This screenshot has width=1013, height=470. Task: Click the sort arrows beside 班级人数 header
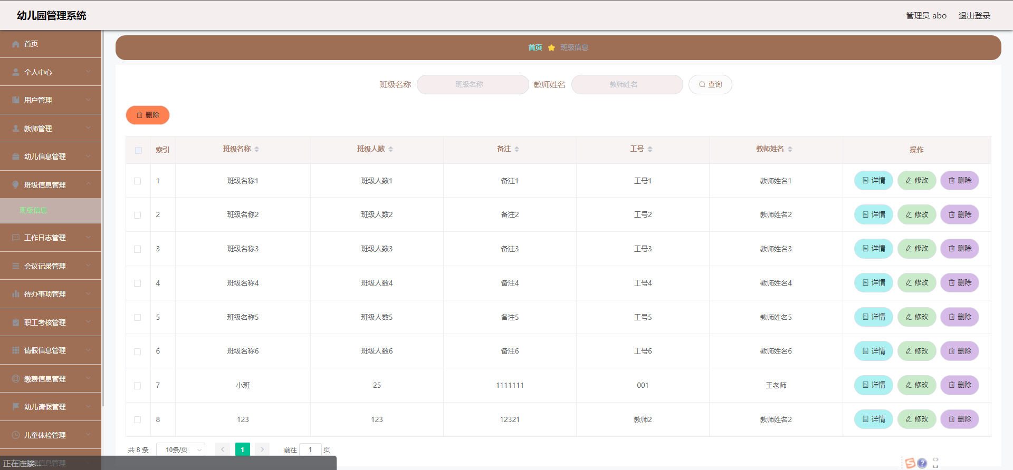pyautogui.click(x=390, y=149)
